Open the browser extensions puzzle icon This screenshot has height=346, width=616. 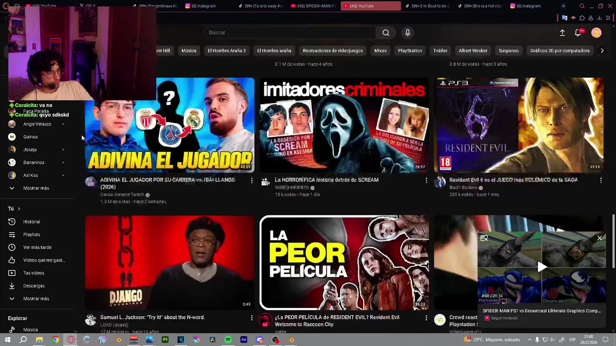coord(582,18)
